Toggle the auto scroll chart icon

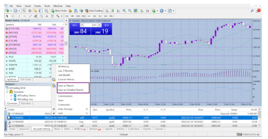142,11
